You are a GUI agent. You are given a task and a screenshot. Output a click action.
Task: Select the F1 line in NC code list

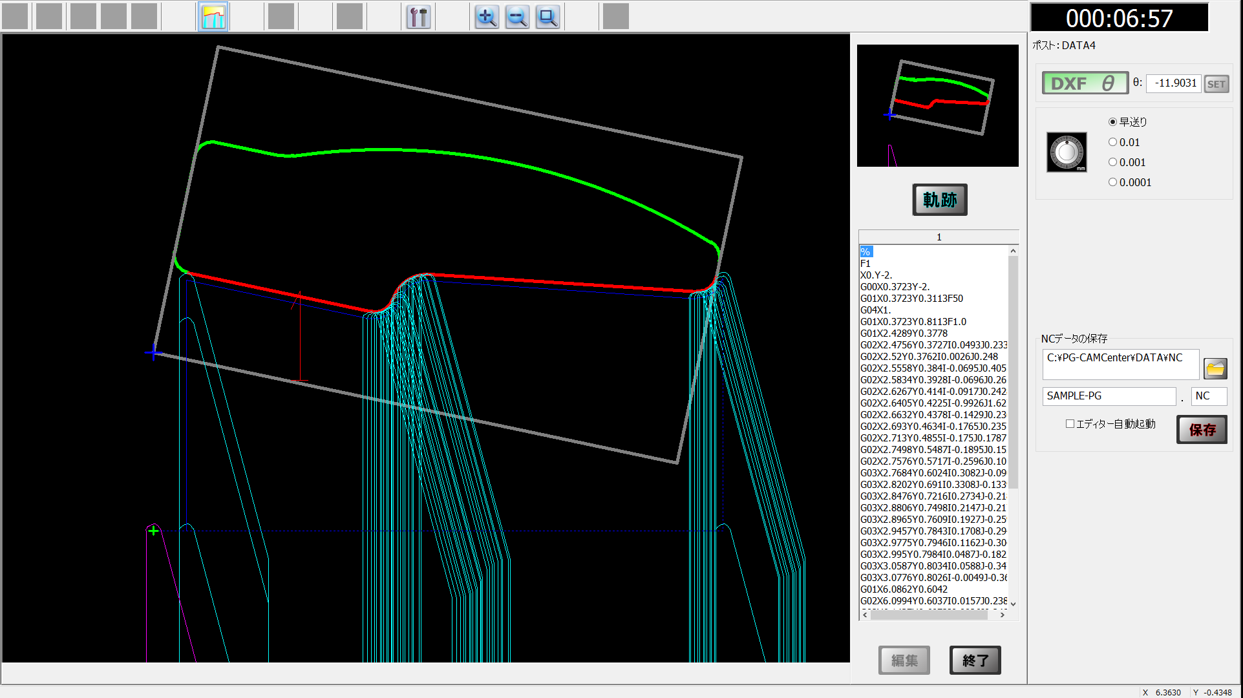point(866,264)
